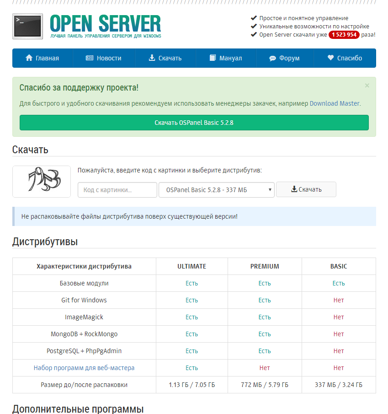Click the Open Server terminal logo icon
The height and width of the screenshot is (414, 388).
tap(27, 26)
